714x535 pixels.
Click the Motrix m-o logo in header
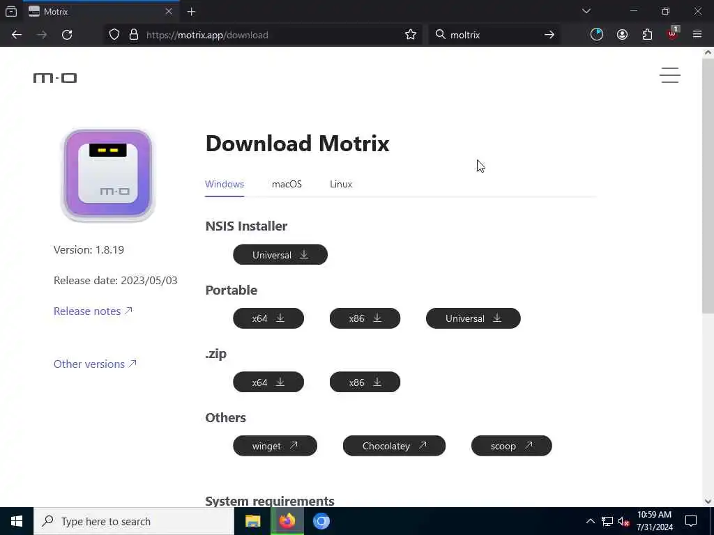[x=55, y=78]
